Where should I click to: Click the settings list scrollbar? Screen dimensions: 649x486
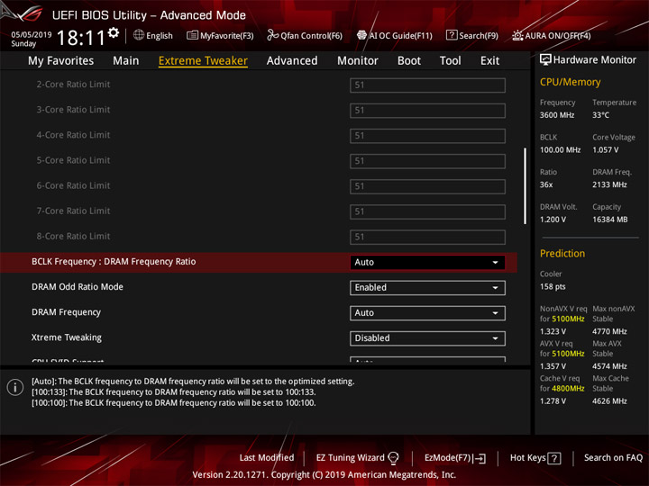[x=526, y=186]
